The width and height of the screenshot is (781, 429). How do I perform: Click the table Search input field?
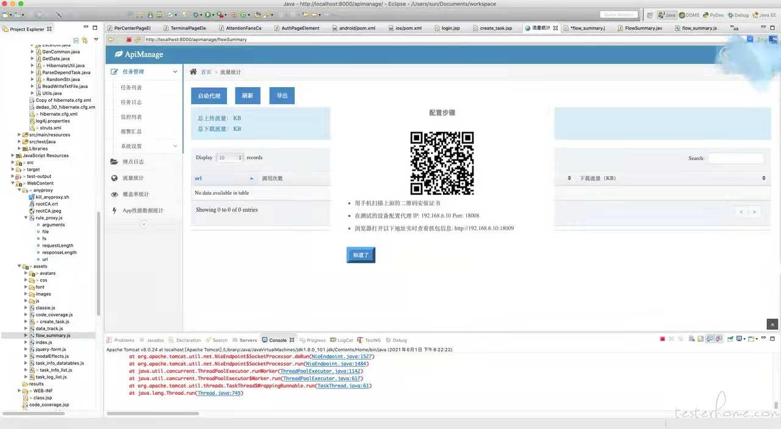(735, 158)
